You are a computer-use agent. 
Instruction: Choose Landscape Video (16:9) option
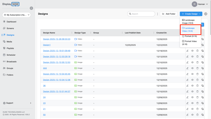pyautogui.click(x=190, y=29)
